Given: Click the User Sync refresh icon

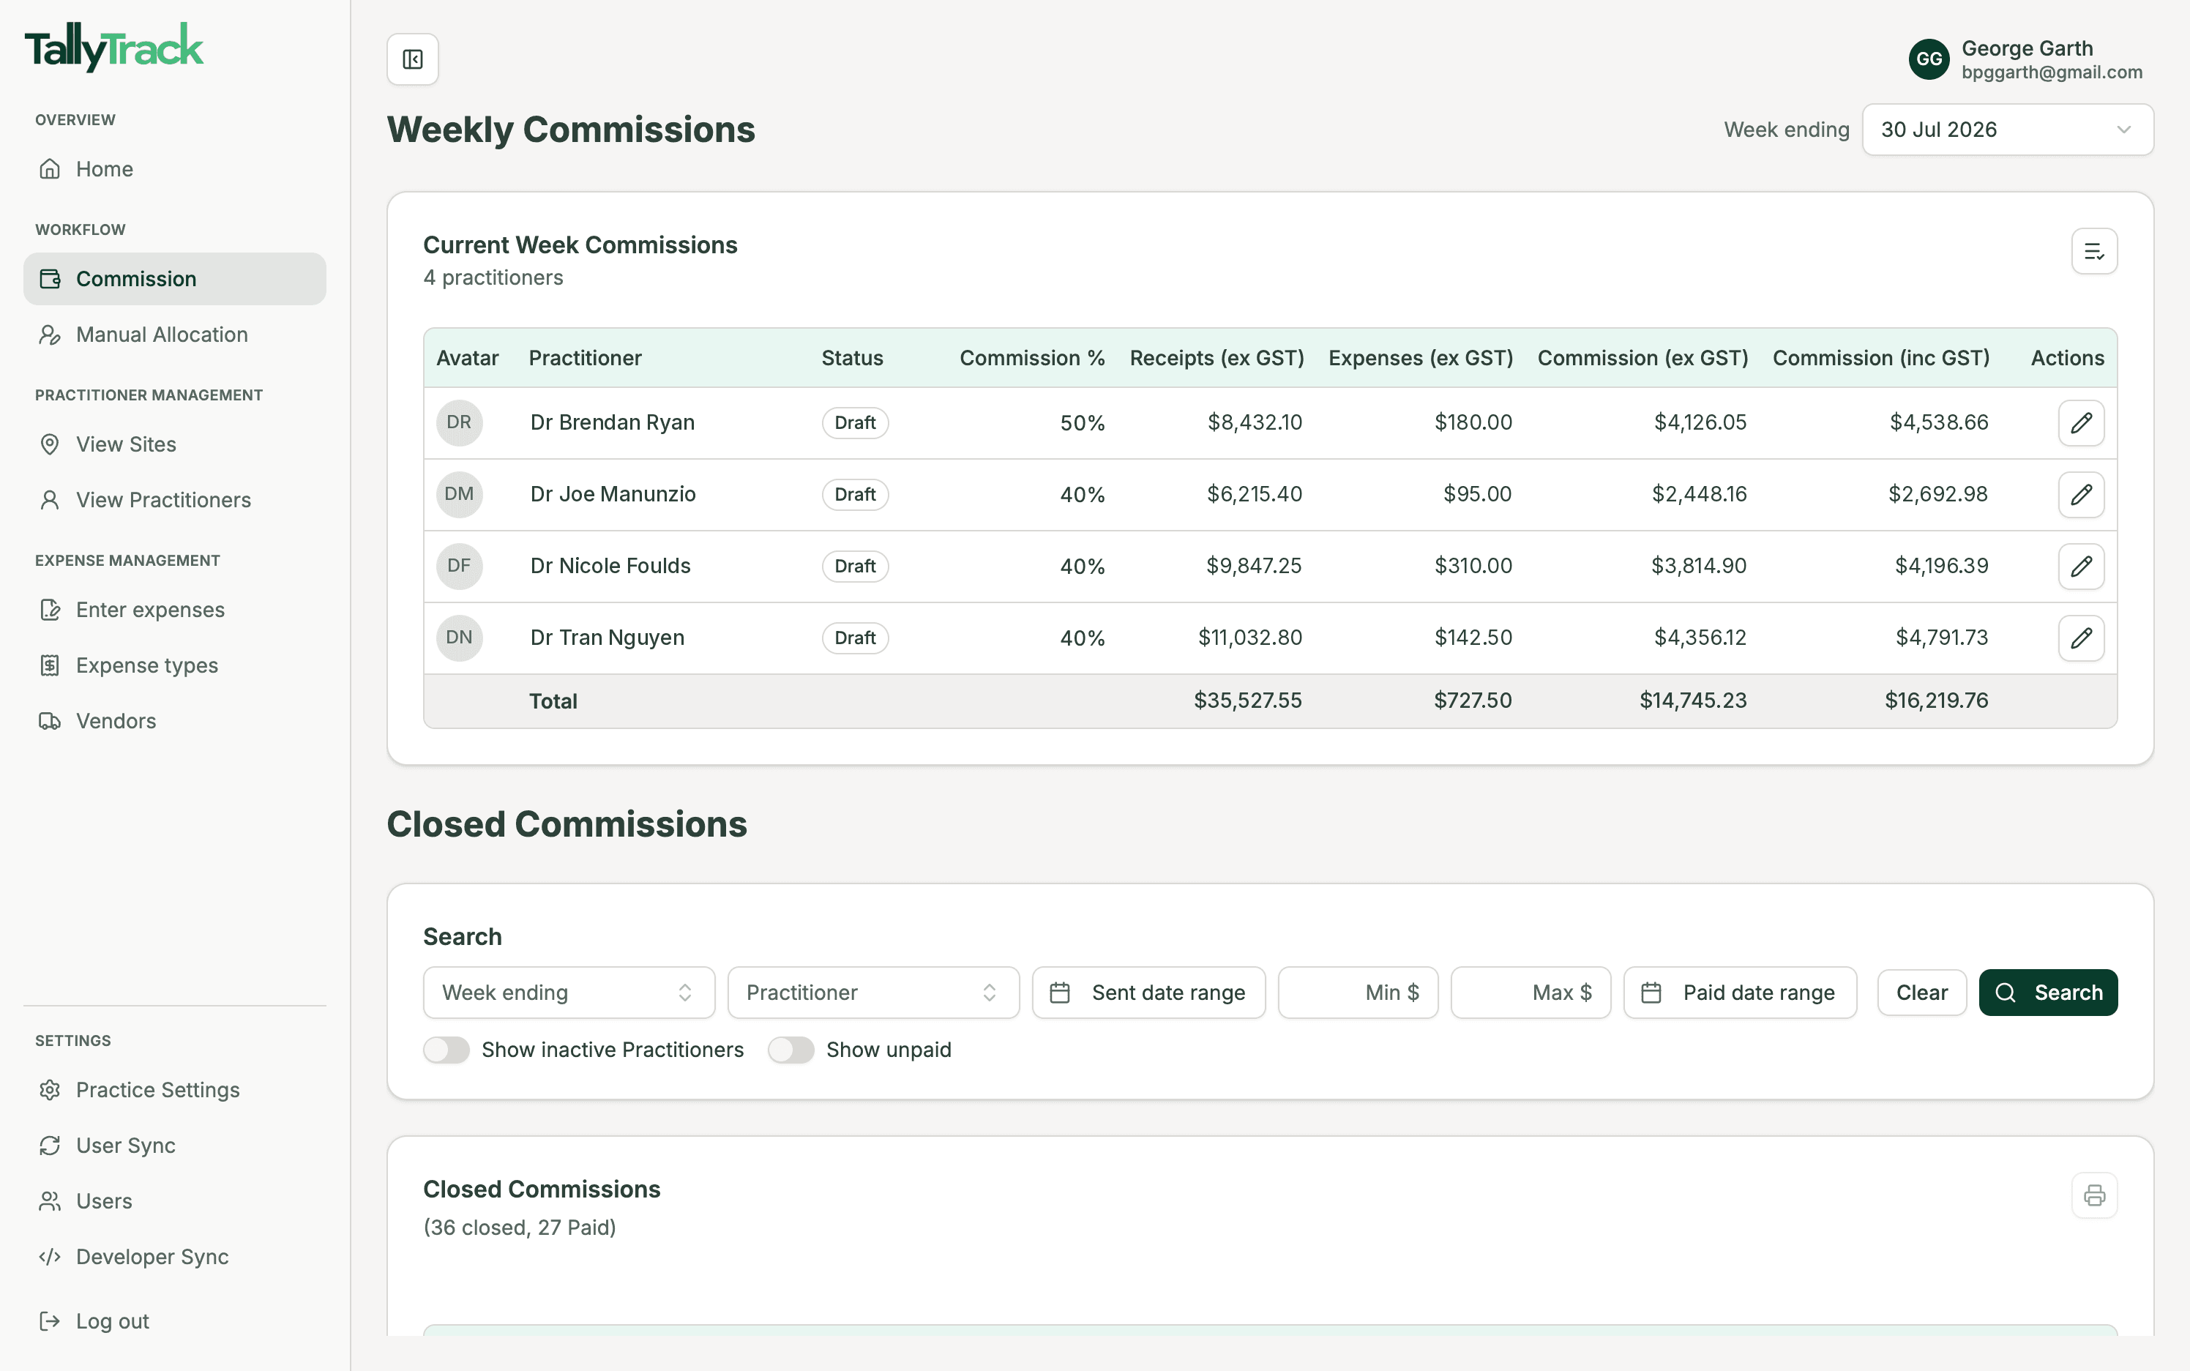Looking at the screenshot, I should tap(50, 1146).
